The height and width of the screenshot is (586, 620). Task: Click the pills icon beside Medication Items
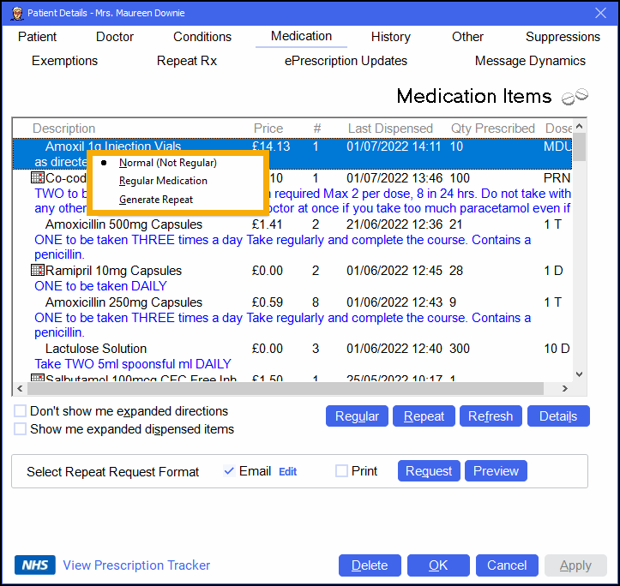[x=575, y=97]
